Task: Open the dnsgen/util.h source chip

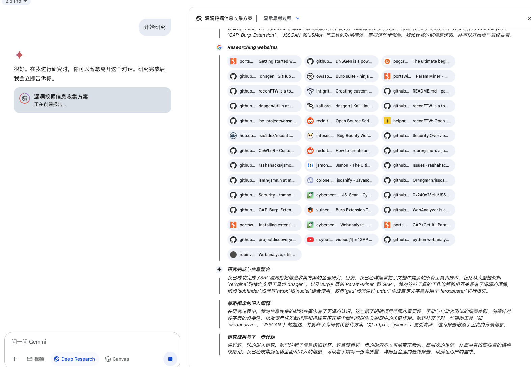Action: click(x=264, y=106)
